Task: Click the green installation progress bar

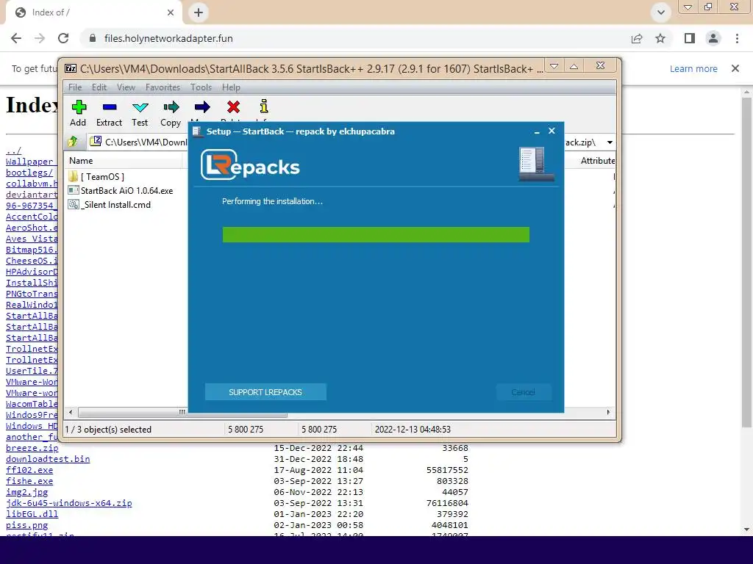Action: (x=376, y=234)
